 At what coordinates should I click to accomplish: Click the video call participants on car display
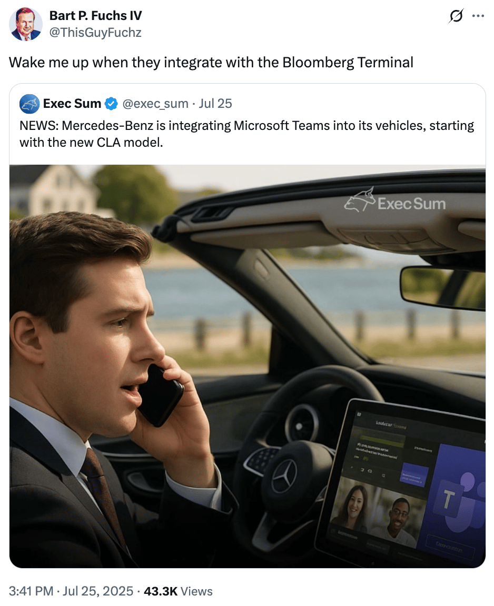pyautogui.click(x=374, y=511)
